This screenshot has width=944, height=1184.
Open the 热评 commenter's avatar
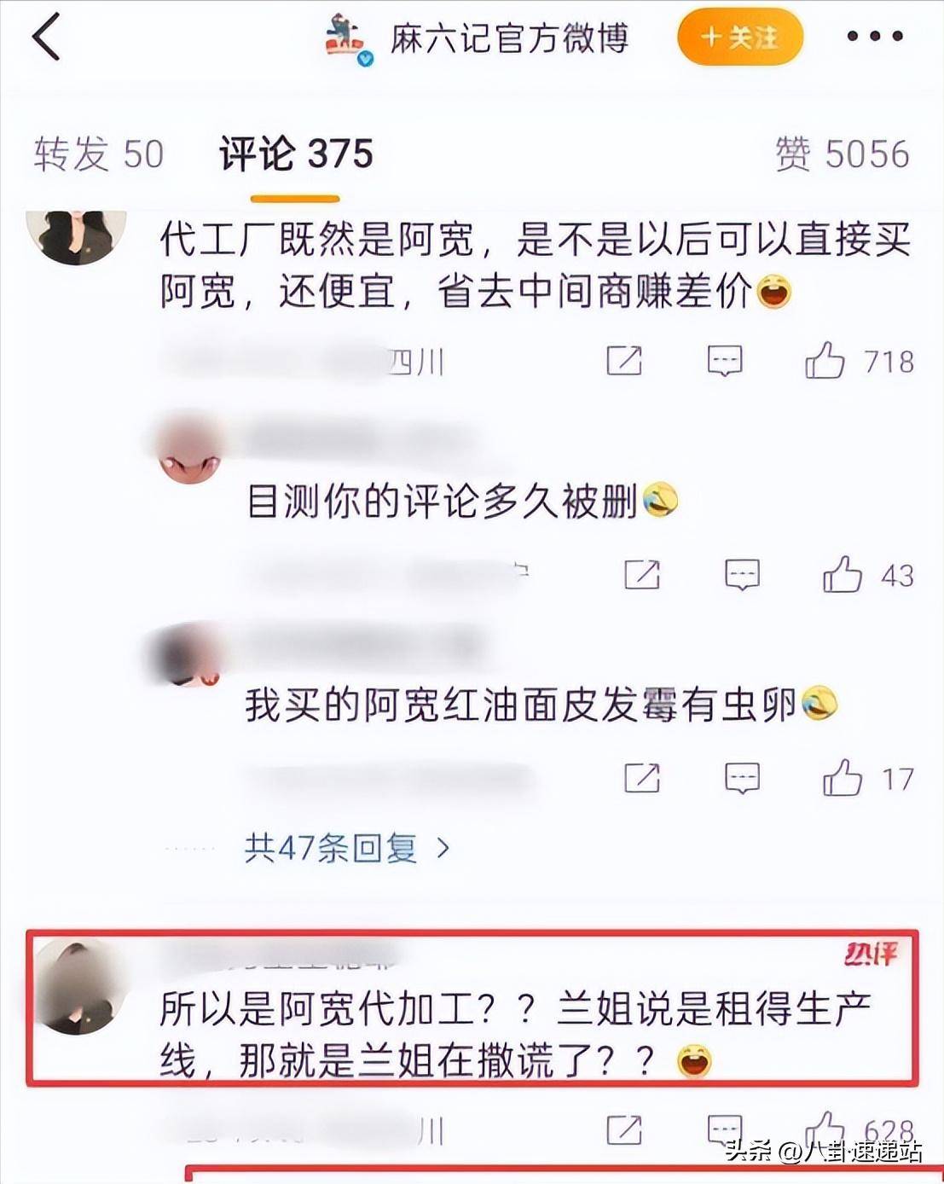(78, 987)
